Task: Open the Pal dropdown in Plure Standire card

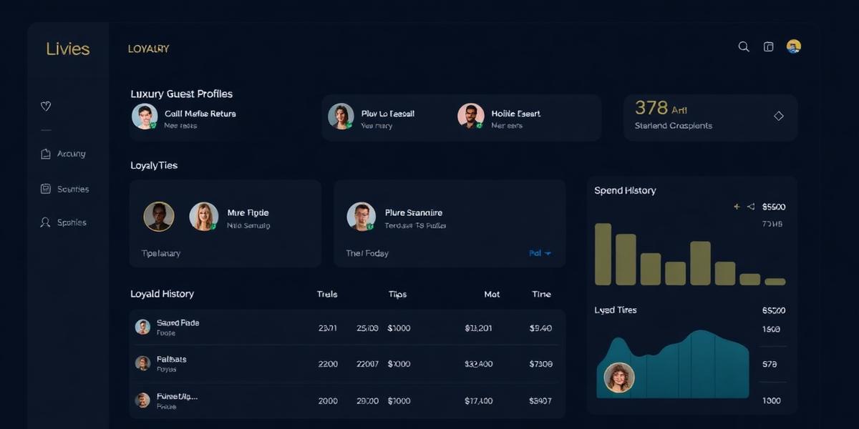Action: [540, 253]
